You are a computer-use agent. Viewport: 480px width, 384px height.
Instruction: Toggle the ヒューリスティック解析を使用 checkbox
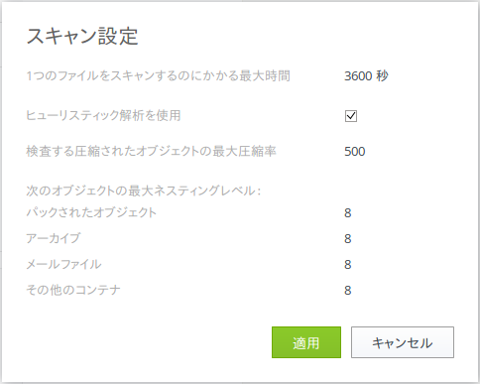click(x=351, y=116)
